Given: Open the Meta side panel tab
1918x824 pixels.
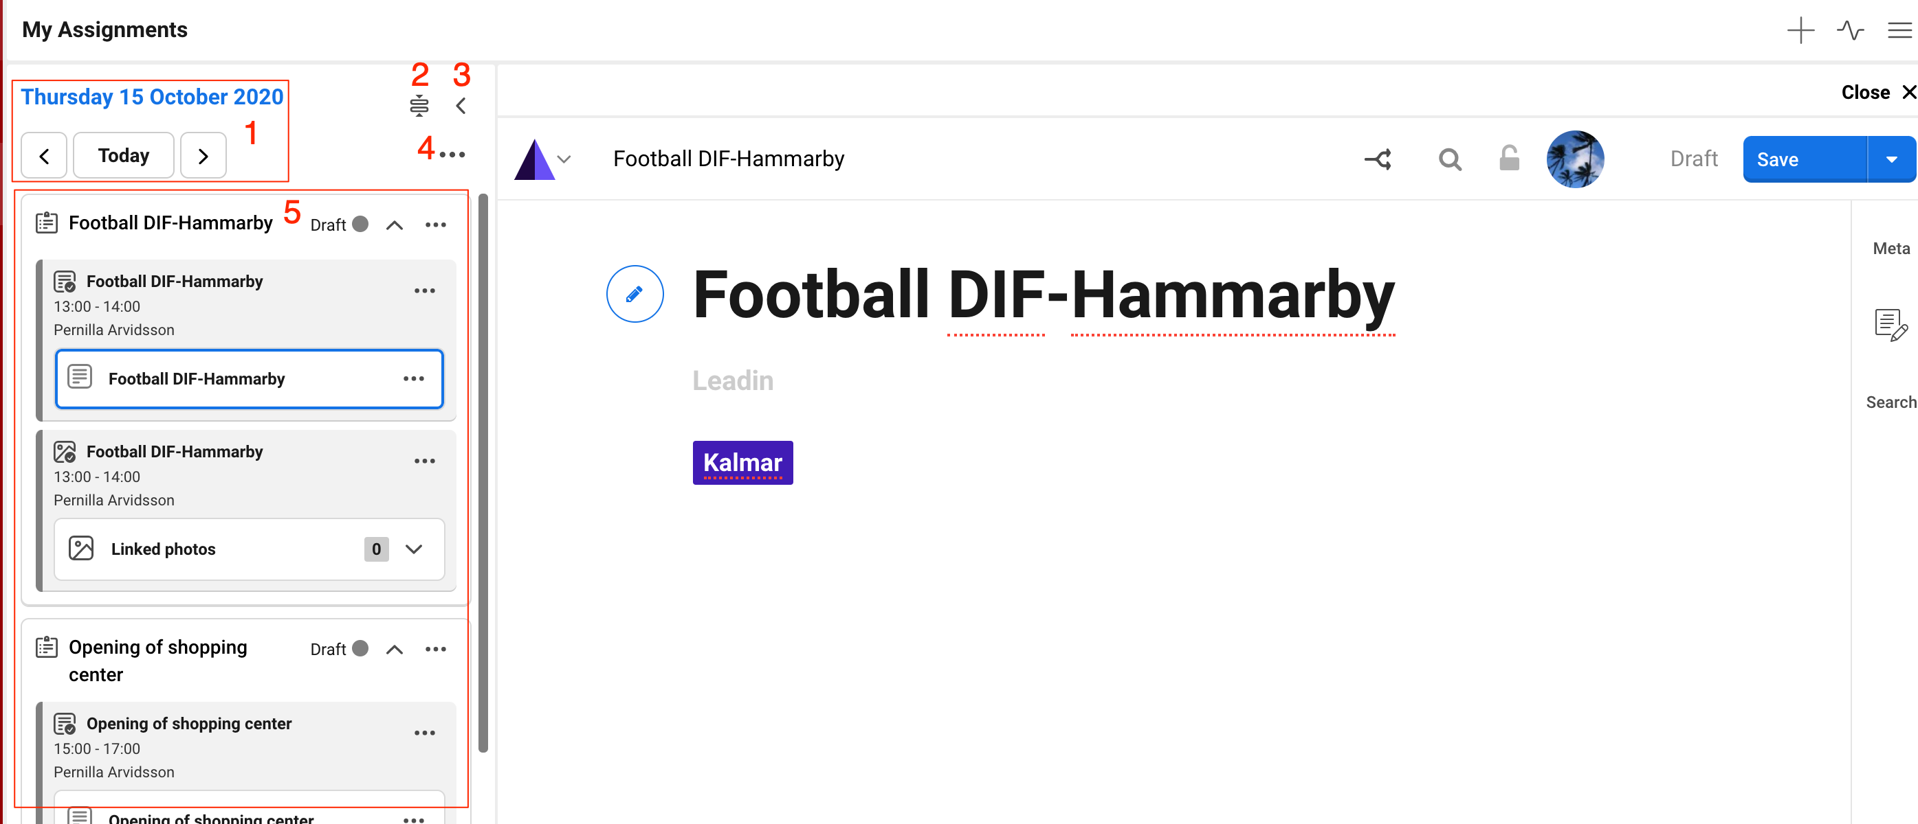Looking at the screenshot, I should [1891, 249].
